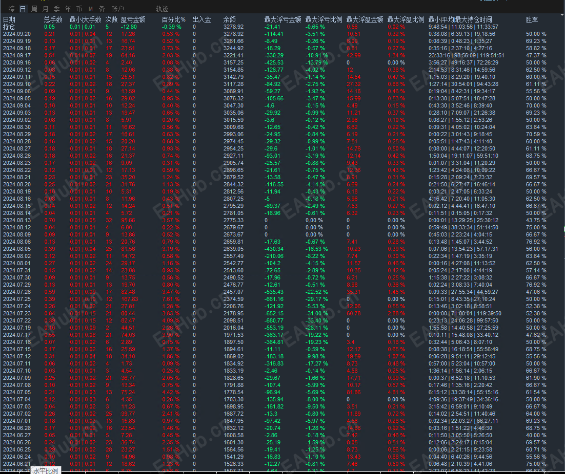Click the 最小|平均|最大持仓时间 column header

pos(460,20)
